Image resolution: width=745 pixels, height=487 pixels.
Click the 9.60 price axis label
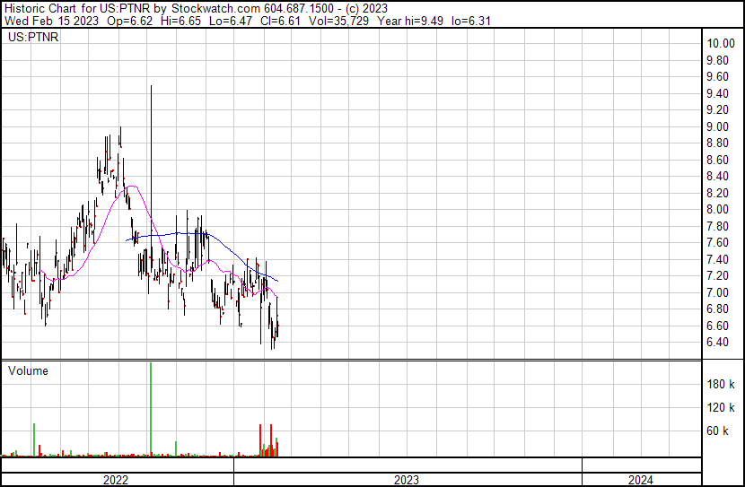(x=717, y=76)
